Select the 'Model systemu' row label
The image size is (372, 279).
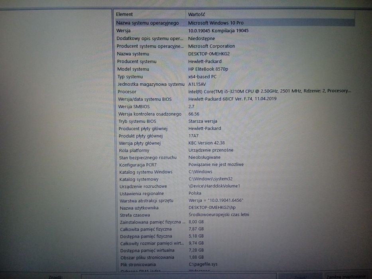133,69
